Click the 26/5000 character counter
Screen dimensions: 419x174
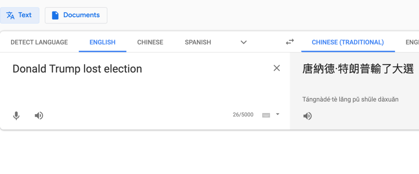tap(243, 115)
